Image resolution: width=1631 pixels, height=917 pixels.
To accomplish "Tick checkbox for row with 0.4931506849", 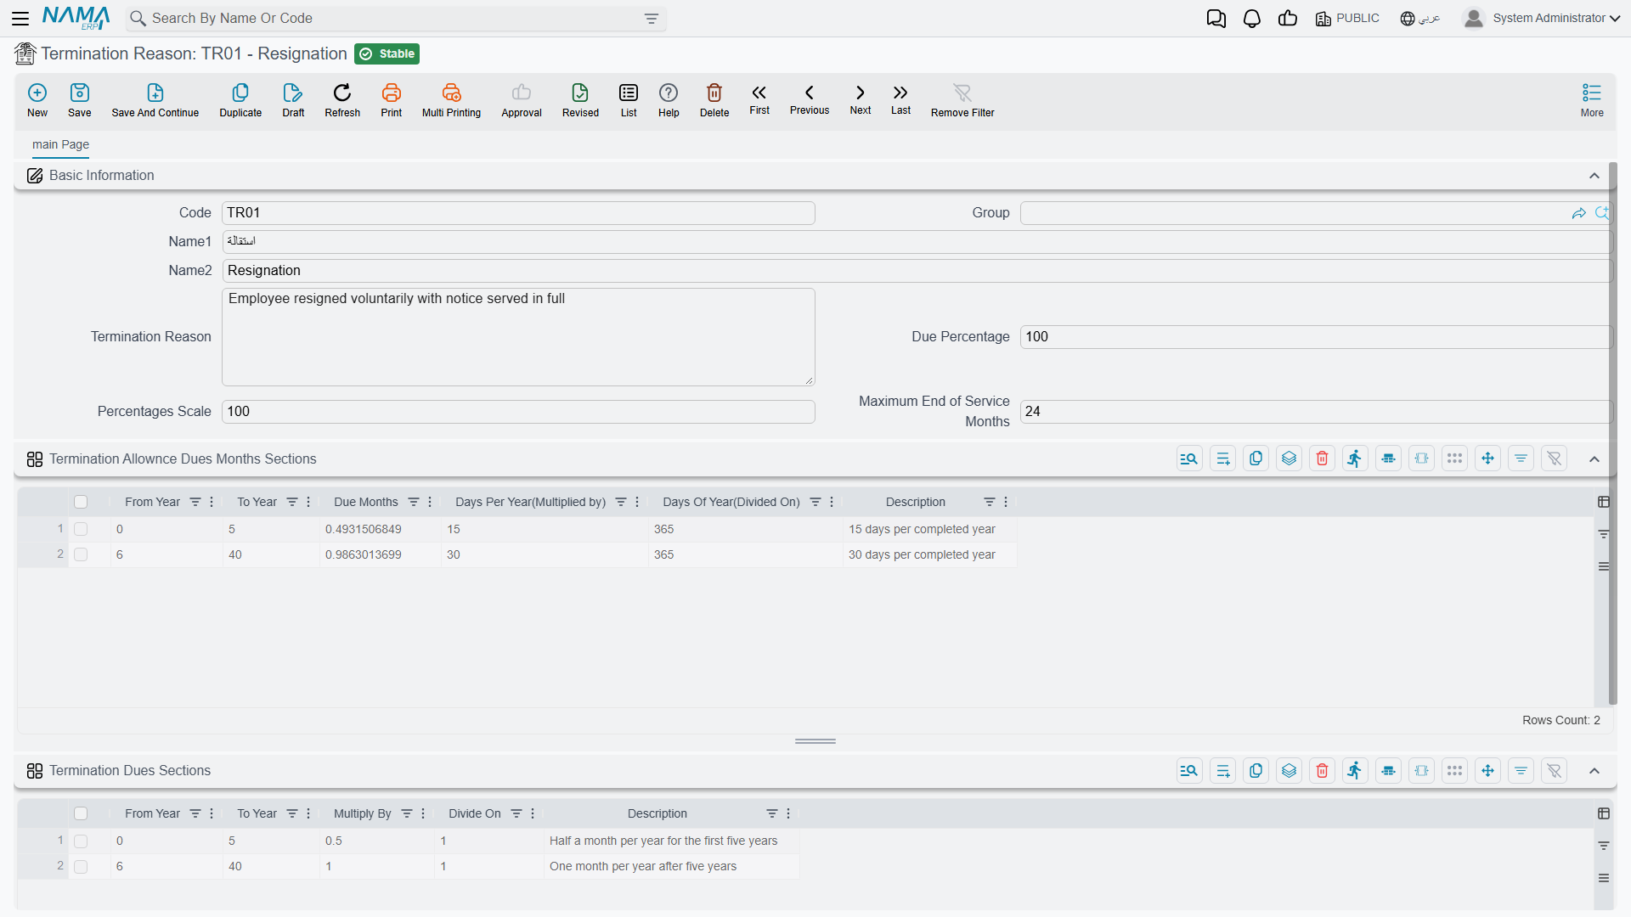I will tap(81, 529).
